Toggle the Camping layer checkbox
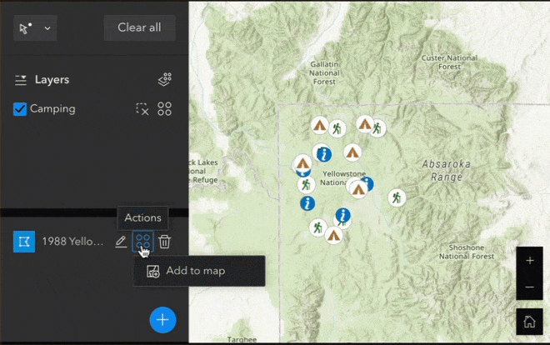The width and height of the screenshot is (550, 345). pyautogui.click(x=20, y=109)
